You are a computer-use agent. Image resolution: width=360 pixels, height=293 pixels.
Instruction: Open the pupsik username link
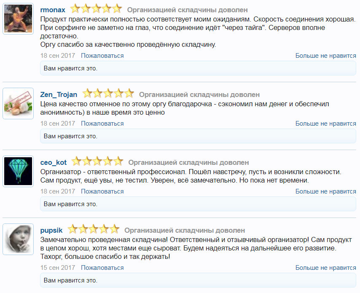point(51,230)
